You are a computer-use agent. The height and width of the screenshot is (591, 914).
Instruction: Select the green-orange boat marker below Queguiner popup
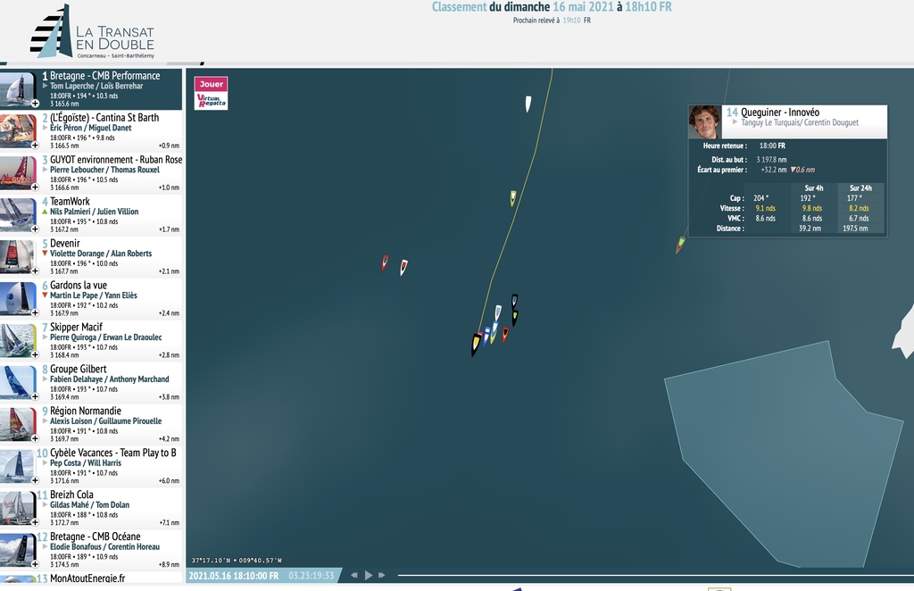680,245
